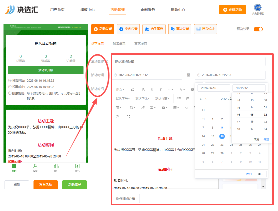This screenshot has height=211, width=278.
Task: Open 投票 tab in phone preview
Action: (35, 168)
